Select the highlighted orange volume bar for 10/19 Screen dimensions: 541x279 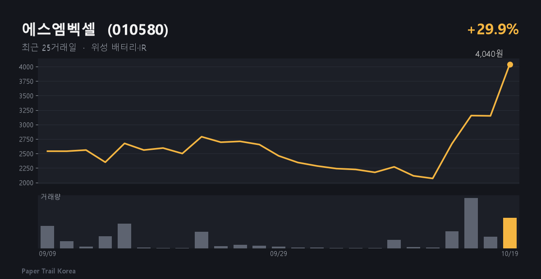coord(510,233)
